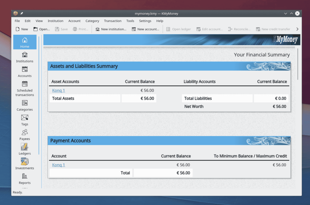Click 'To Minimum Balance / Maximum Credit' header
The width and height of the screenshot is (310, 205).
pos(250,156)
